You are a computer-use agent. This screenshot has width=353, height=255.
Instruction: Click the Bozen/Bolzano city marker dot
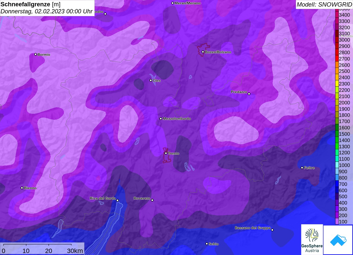pos(203,52)
